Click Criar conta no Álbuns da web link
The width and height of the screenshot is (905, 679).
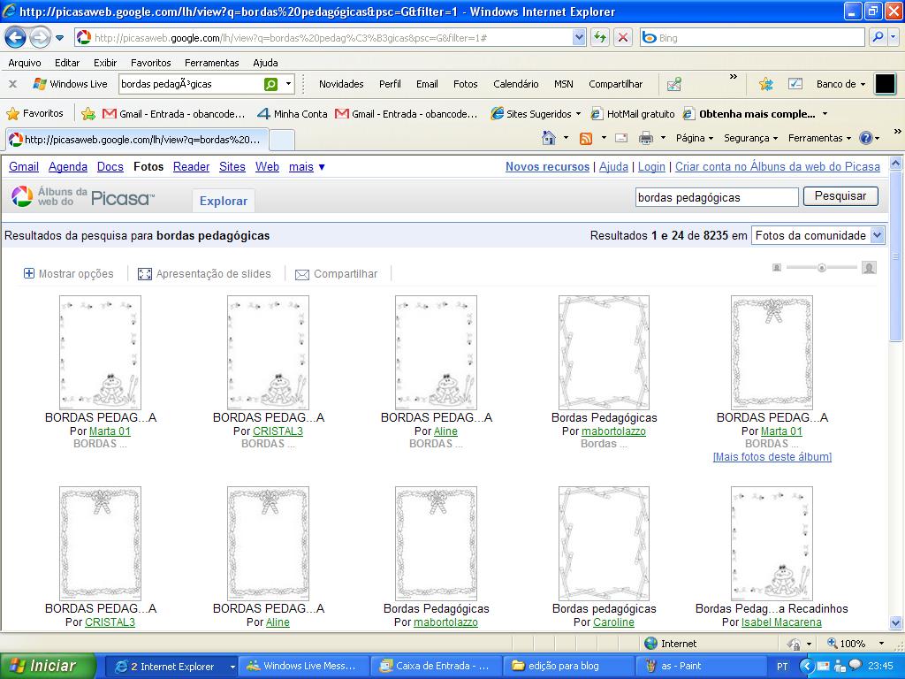pyautogui.click(x=778, y=167)
